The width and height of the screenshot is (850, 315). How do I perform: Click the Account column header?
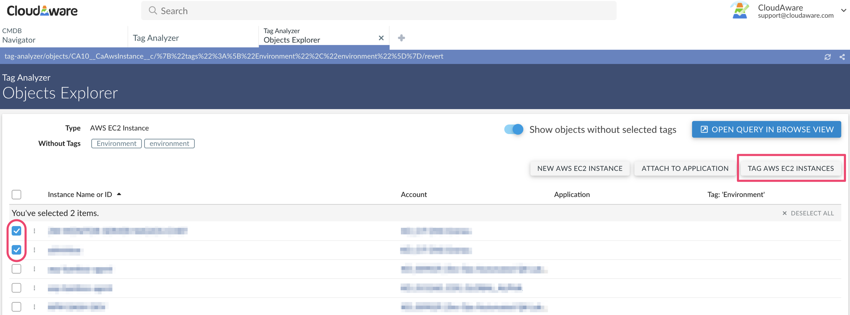[414, 194]
